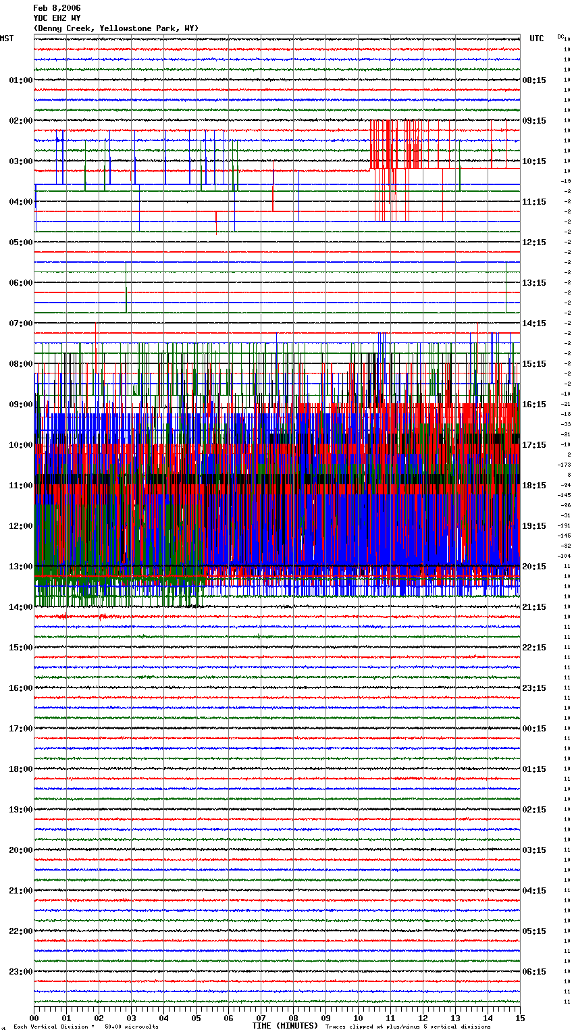Pick the 20:15 UTC time label
Screen dimensions: 574x1036
click(534, 567)
